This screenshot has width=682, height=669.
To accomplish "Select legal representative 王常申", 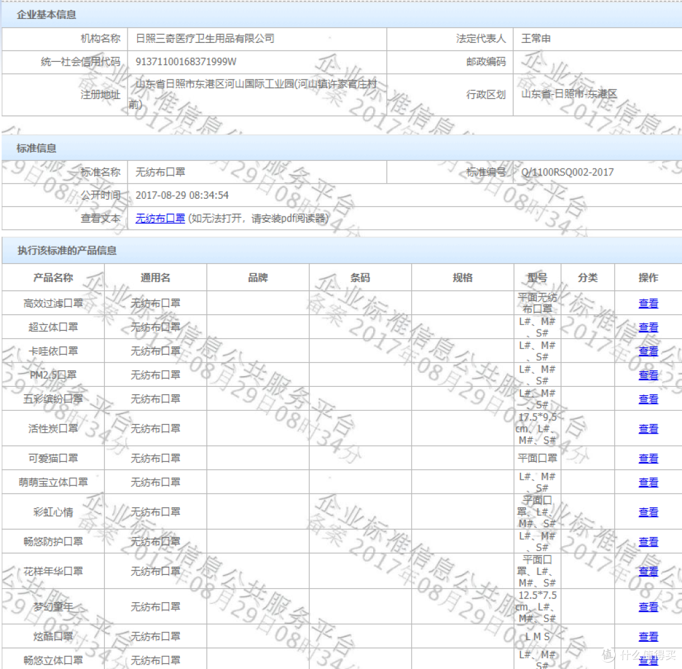I will point(536,38).
